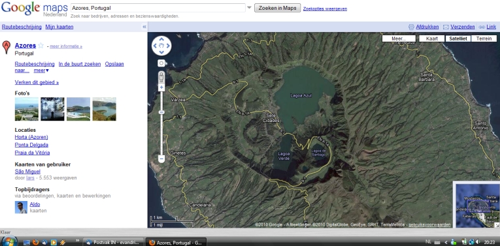Click the pan control compass
The image size is (500, 246).
[161, 46]
